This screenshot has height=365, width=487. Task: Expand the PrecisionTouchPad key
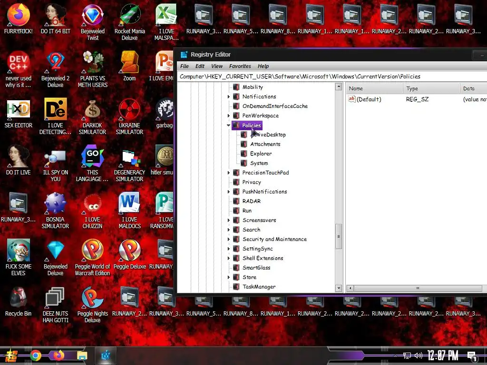pyautogui.click(x=229, y=173)
